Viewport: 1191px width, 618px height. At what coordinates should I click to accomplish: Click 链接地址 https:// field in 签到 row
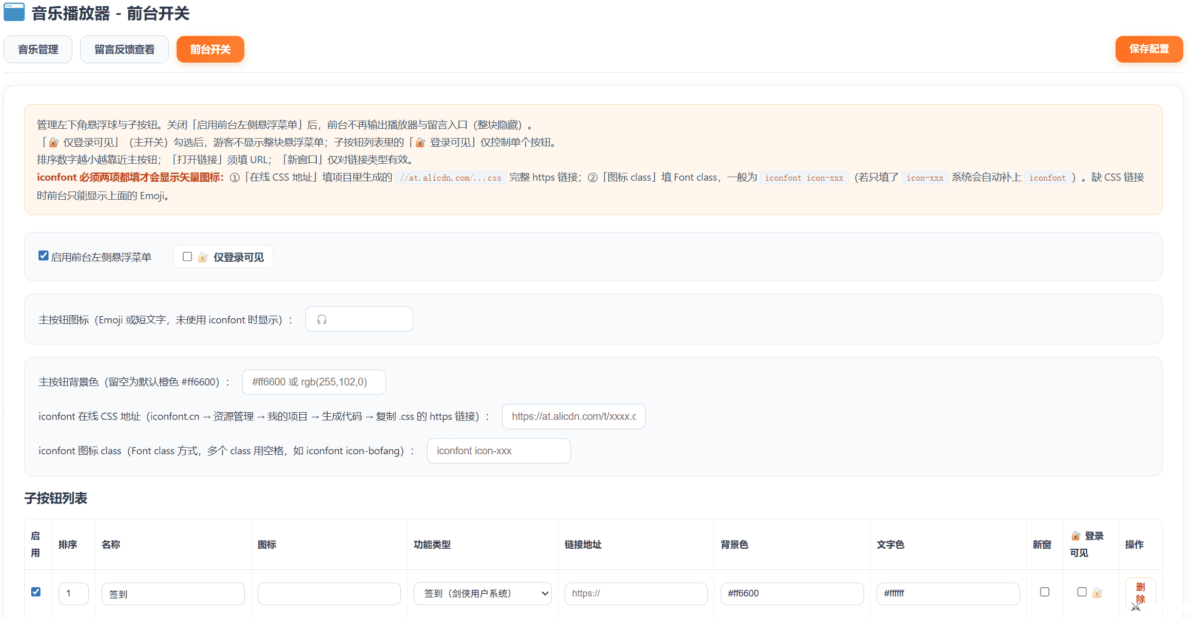pyautogui.click(x=636, y=593)
